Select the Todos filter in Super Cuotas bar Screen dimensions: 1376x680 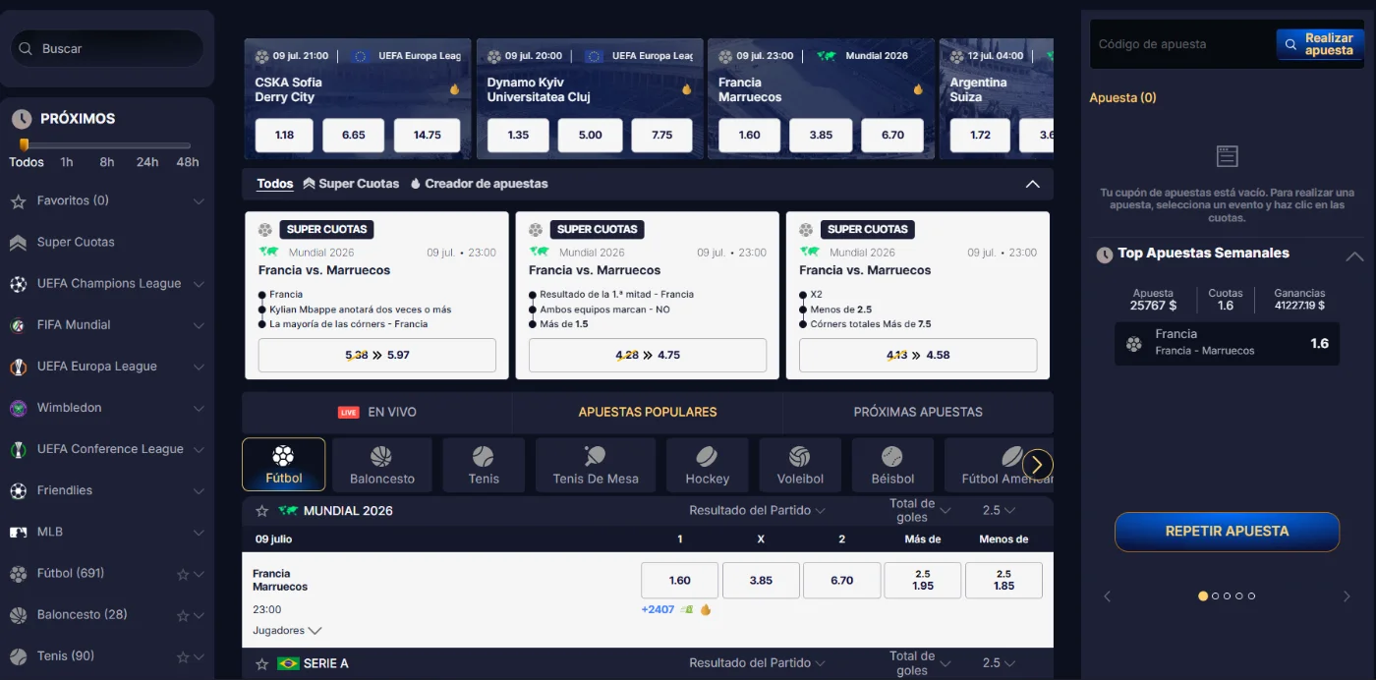pyautogui.click(x=275, y=184)
